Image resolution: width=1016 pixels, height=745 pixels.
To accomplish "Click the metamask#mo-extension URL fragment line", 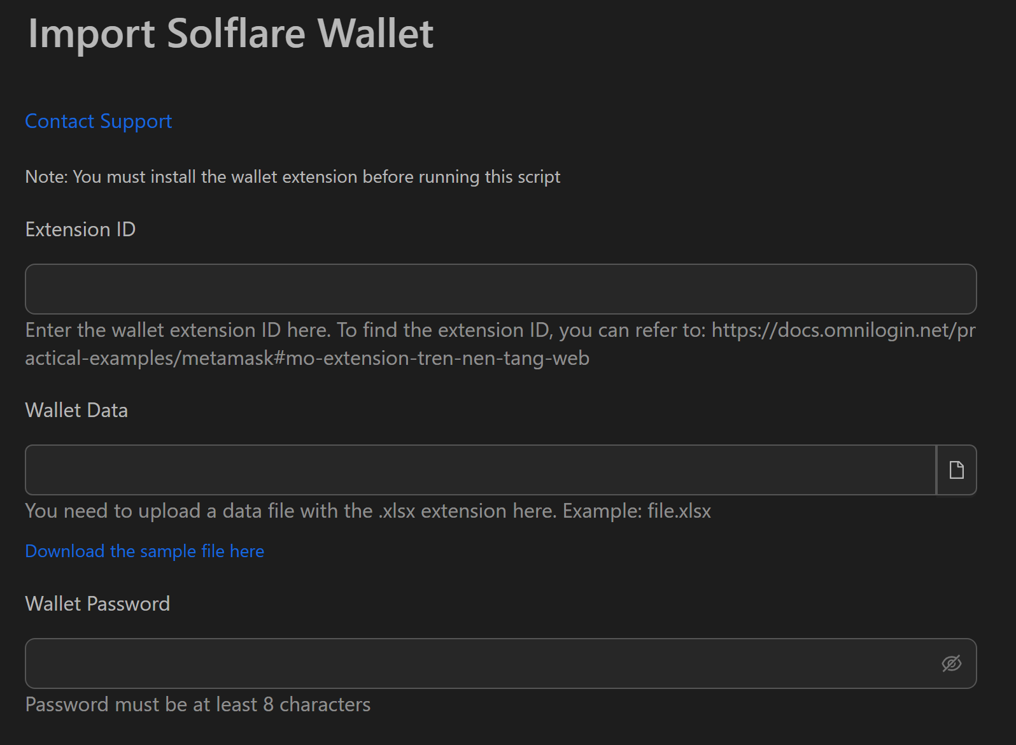I will click(x=307, y=358).
